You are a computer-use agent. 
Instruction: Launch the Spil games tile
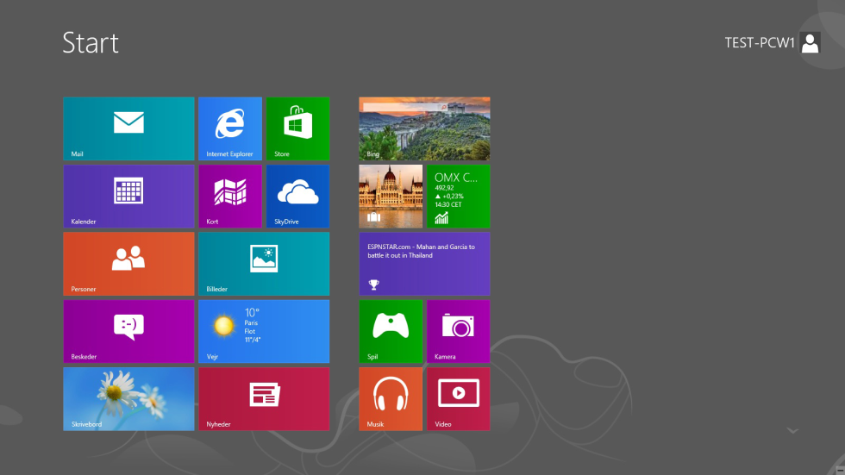click(391, 331)
